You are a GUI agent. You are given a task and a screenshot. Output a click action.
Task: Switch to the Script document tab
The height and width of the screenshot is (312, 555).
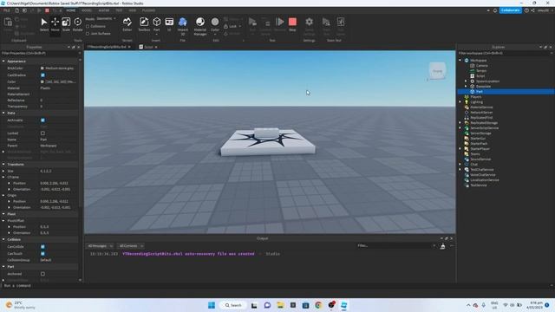(148, 47)
